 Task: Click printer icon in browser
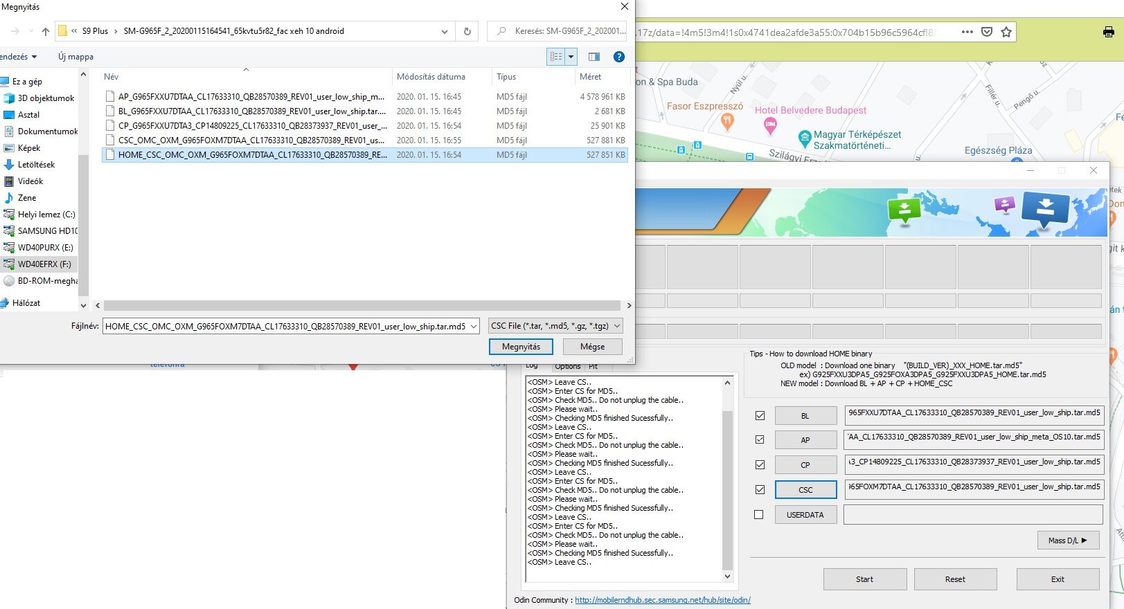tap(1109, 31)
